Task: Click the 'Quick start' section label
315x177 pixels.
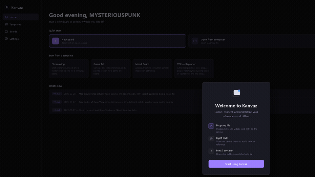Action: [x=55, y=31]
